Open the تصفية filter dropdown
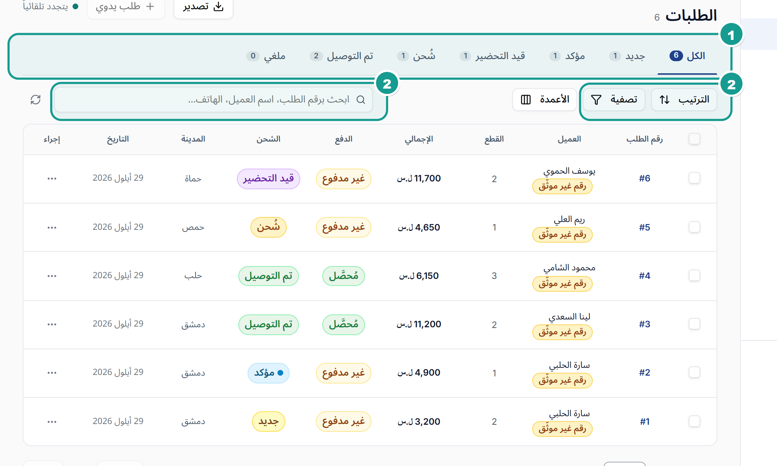 pyautogui.click(x=614, y=100)
